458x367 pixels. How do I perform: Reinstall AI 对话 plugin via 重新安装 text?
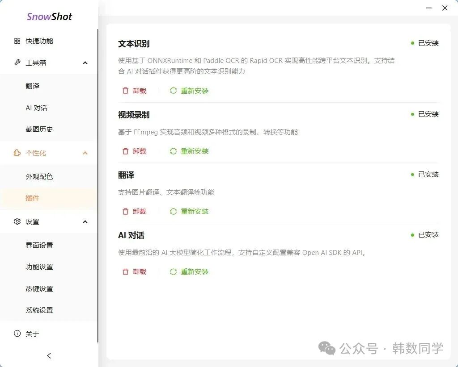coord(195,272)
